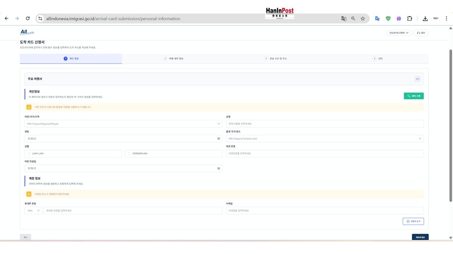
Task: Open the Pilih Negara/Tempat Lahir dropdown
Action: [x=325, y=139]
